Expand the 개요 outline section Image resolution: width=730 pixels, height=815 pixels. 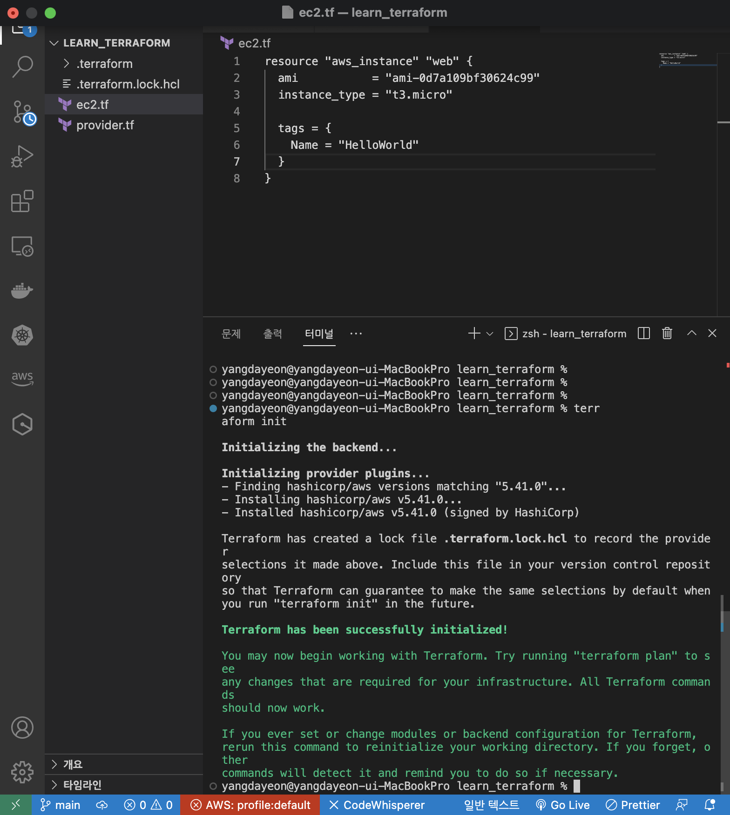[124, 764]
